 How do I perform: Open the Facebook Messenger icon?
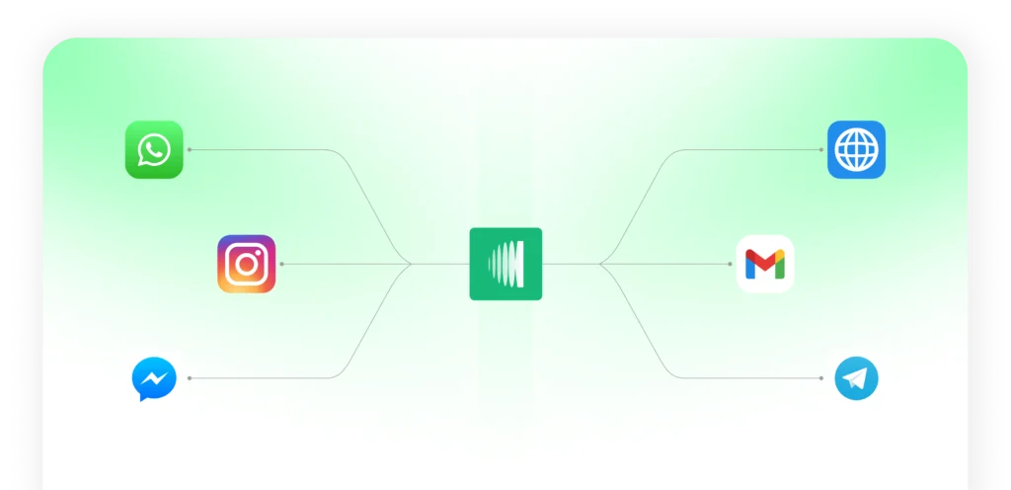154,379
